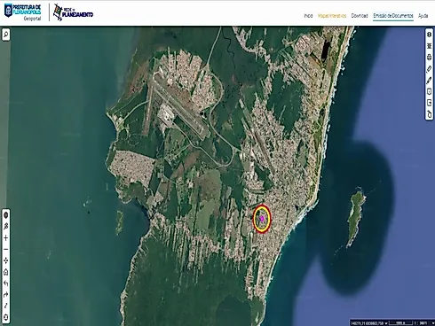Viewport: 435px width, 326px height.
Task: Click the magenta marker inside the circle
Action: tap(262, 219)
